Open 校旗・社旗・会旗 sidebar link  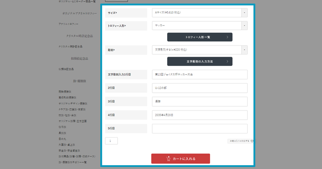click(67, 115)
